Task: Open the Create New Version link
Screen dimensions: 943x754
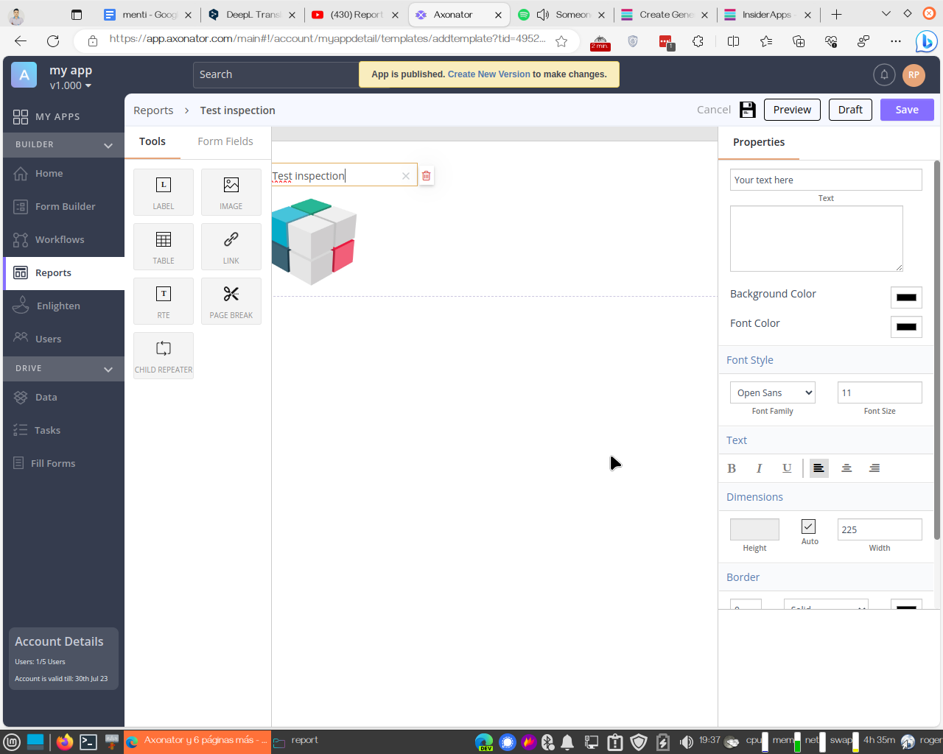Action: pos(488,74)
